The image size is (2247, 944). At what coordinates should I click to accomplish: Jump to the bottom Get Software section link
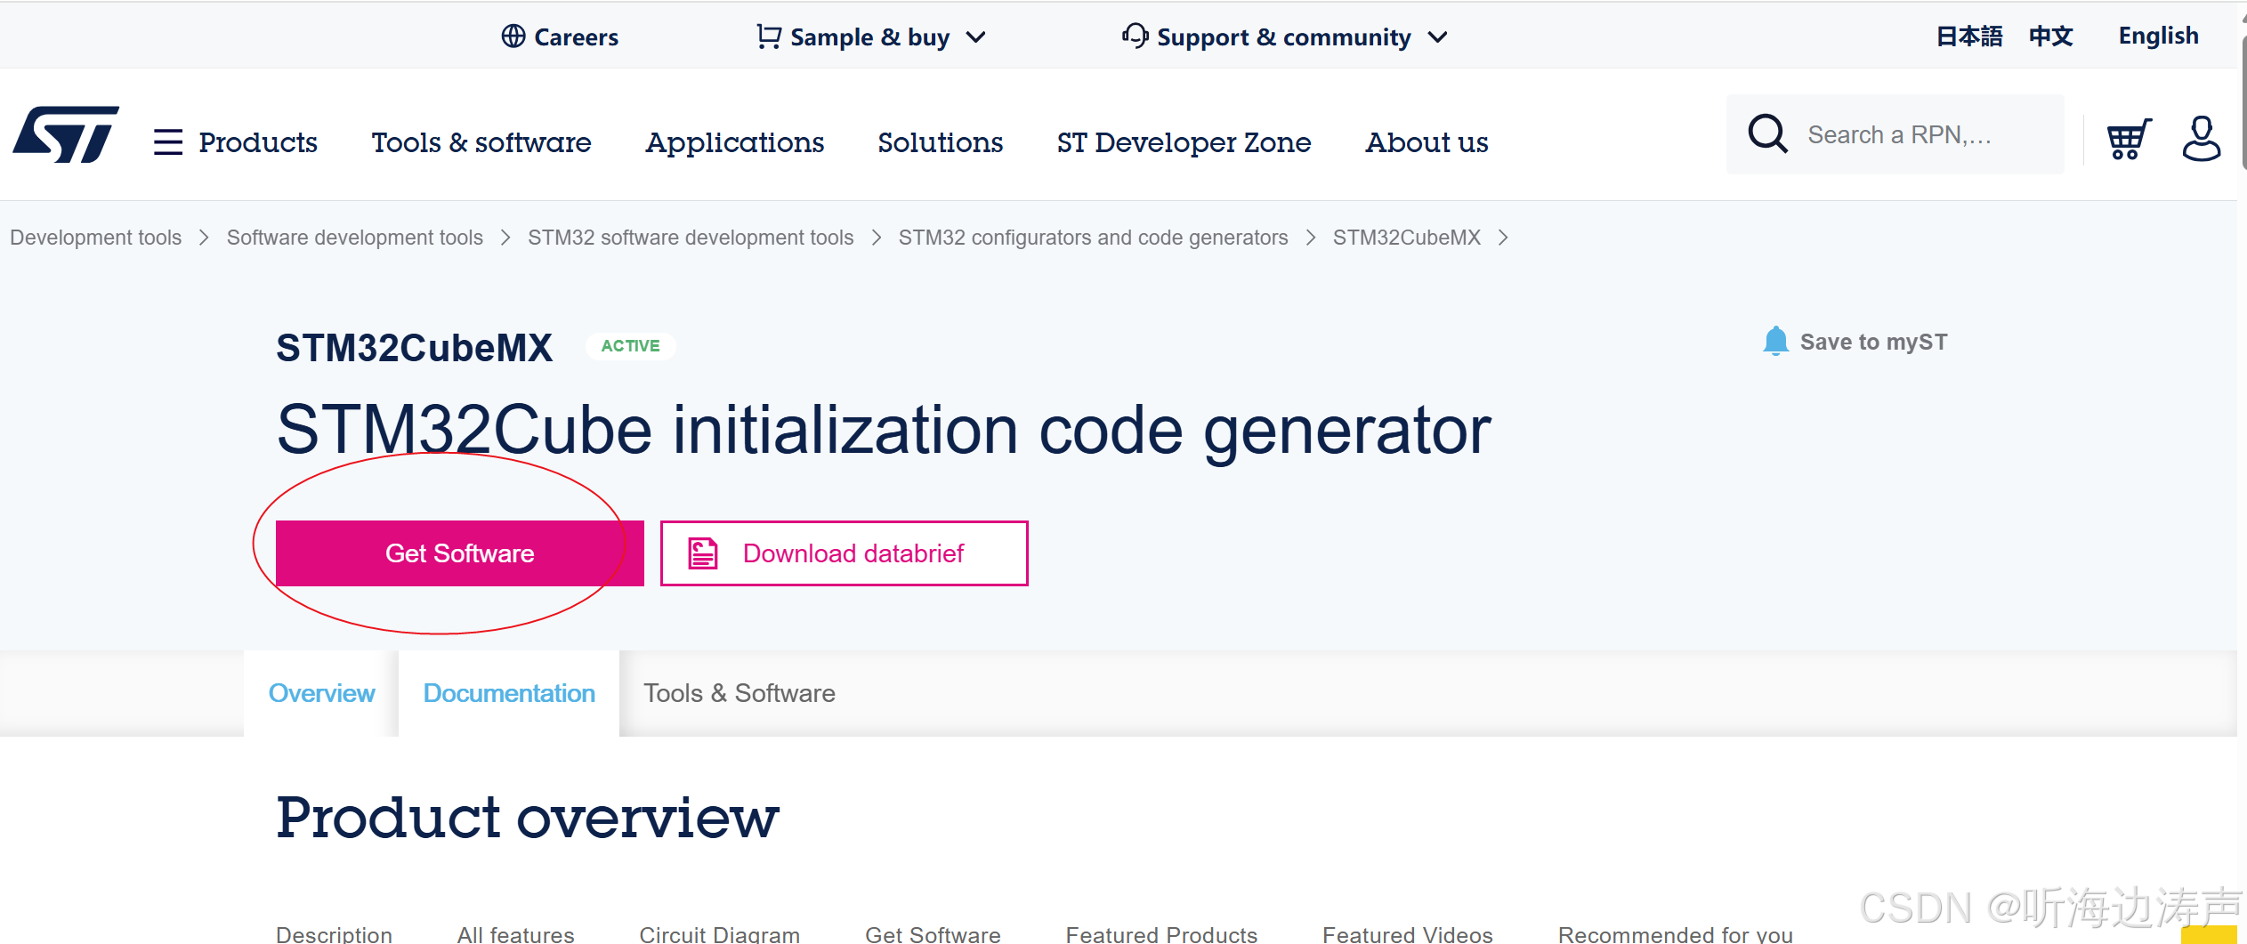(x=933, y=933)
